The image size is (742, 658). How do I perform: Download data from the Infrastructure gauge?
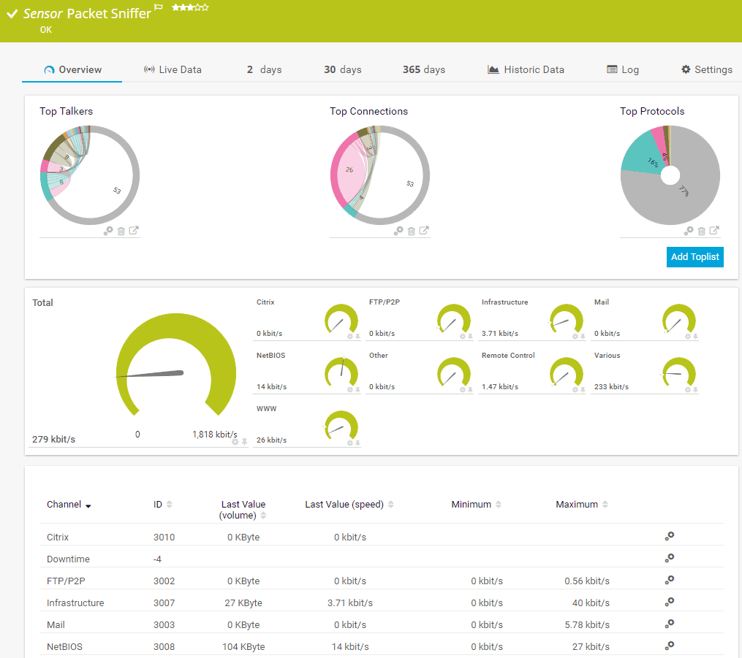click(x=582, y=337)
